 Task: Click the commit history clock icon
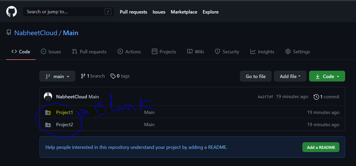(x=316, y=97)
